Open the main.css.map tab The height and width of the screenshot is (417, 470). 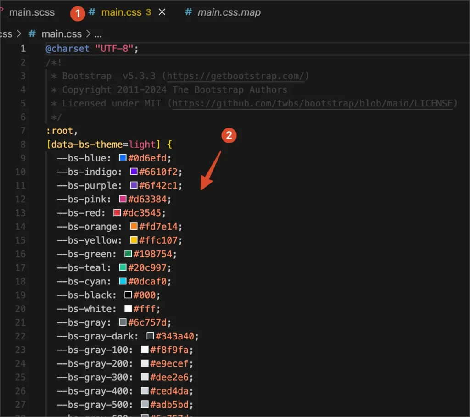coord(229,12)
